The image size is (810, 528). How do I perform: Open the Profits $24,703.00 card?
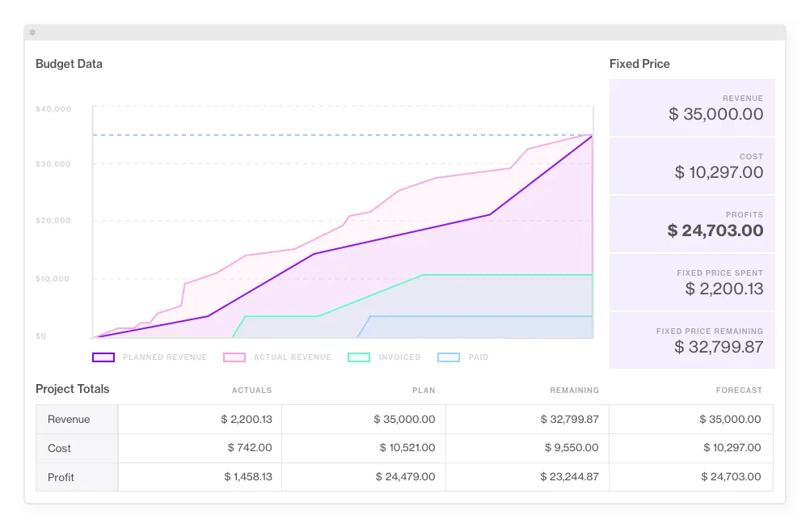tap(692, 224)
